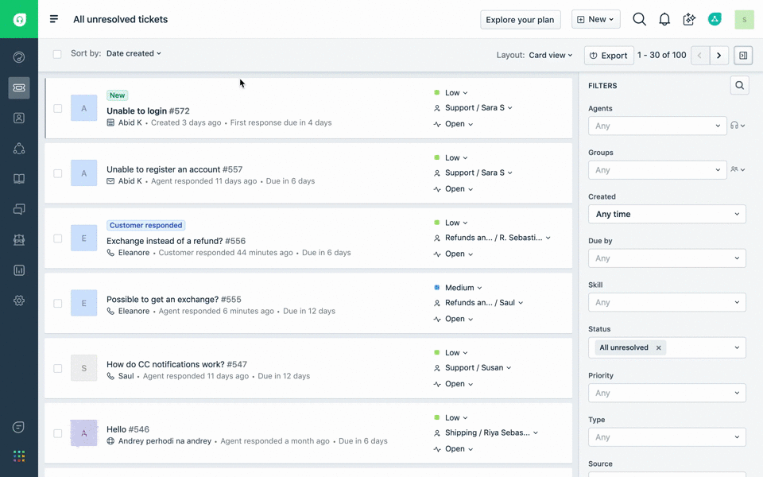The height and width of the screenshot is (477, 763).
Task: Open Admin settings gear in sidebar
Action: click(19, 301)
